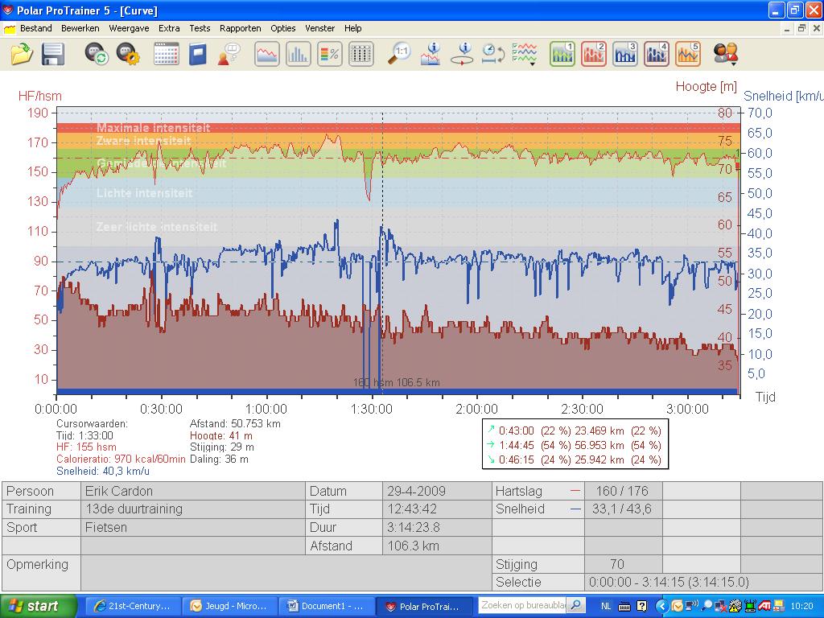Viewport: 824px width, 618px height.
Task: Show the percentage zones view
Action: click(330, 54)
